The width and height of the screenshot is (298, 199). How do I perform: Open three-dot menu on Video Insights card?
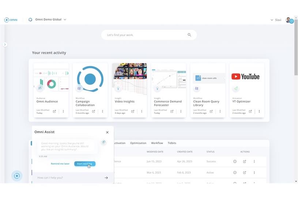click(x=142, y=111)
